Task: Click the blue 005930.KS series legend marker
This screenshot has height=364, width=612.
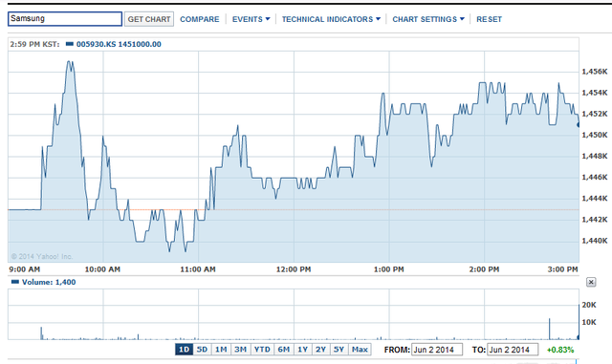Action: point(70,44)
